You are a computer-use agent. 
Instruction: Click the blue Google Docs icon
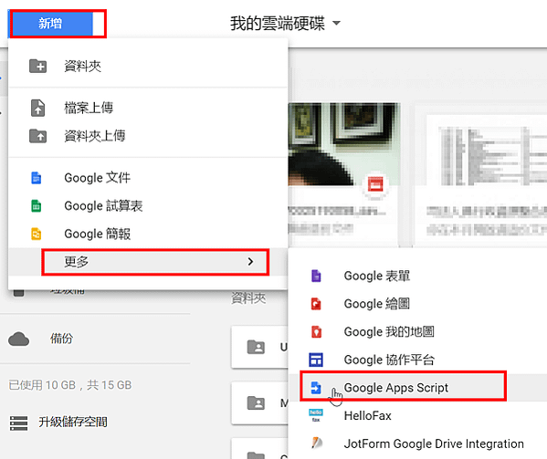(37, 178)
